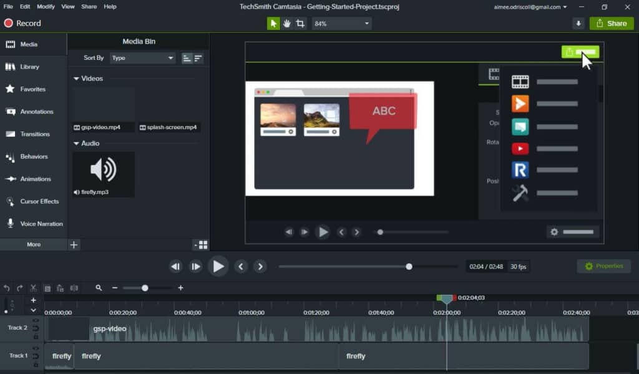Jump to next marker with right chevron
Image resolution: width=639 pixels, height=374 pixels.
(x=260, y=267)
